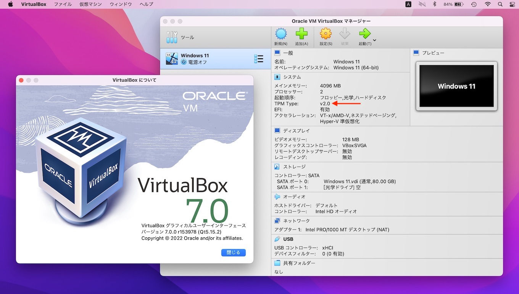Click the Windows 11 OS icon in VM list

(x=172, y=59)
